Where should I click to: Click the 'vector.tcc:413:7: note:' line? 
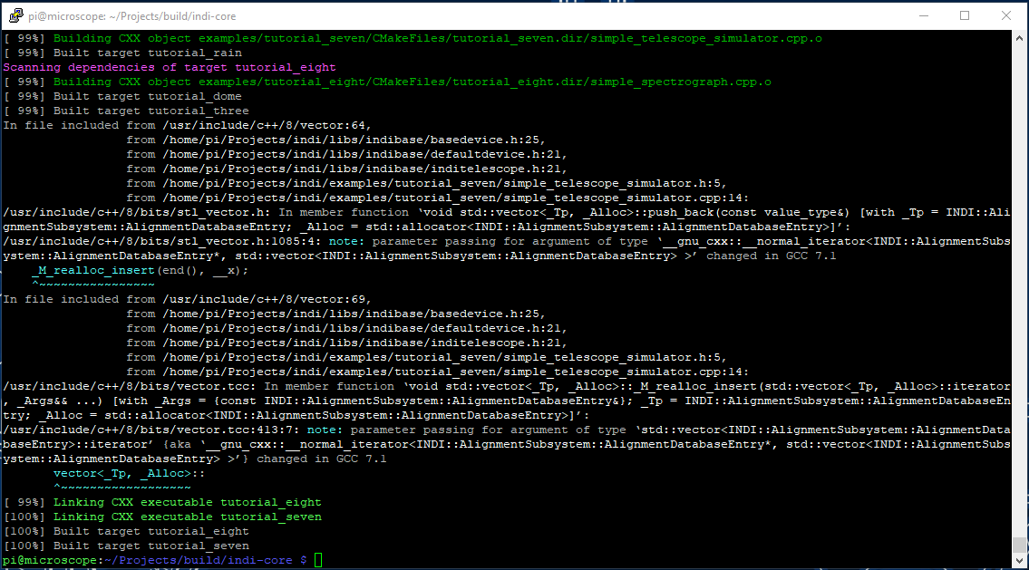(x=507, y=444)
